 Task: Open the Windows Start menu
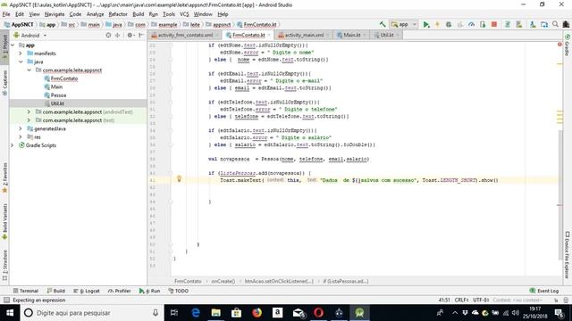pos(10,313)
